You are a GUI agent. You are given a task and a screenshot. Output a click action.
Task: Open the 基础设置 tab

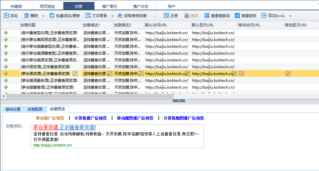(12, 109)
